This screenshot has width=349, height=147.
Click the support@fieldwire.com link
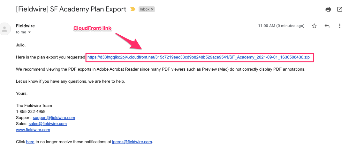click(x=54, y=117)
